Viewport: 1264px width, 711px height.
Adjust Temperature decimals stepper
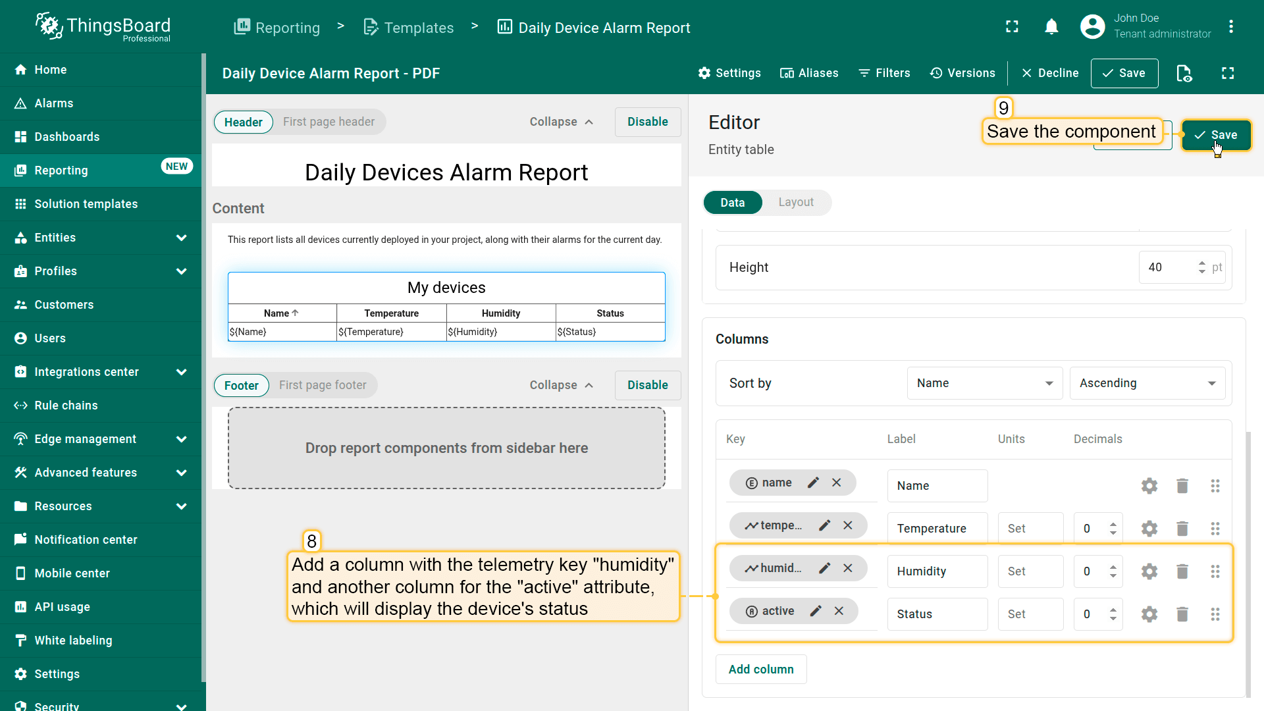click(1113, 529)
